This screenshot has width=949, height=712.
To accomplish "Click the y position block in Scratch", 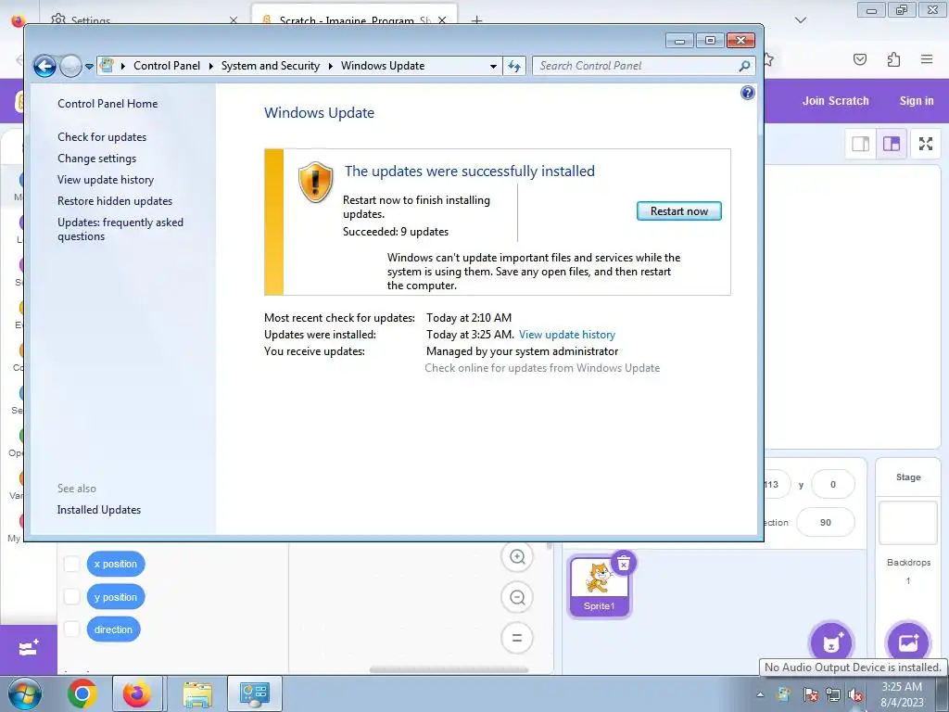I will (116, 597).
